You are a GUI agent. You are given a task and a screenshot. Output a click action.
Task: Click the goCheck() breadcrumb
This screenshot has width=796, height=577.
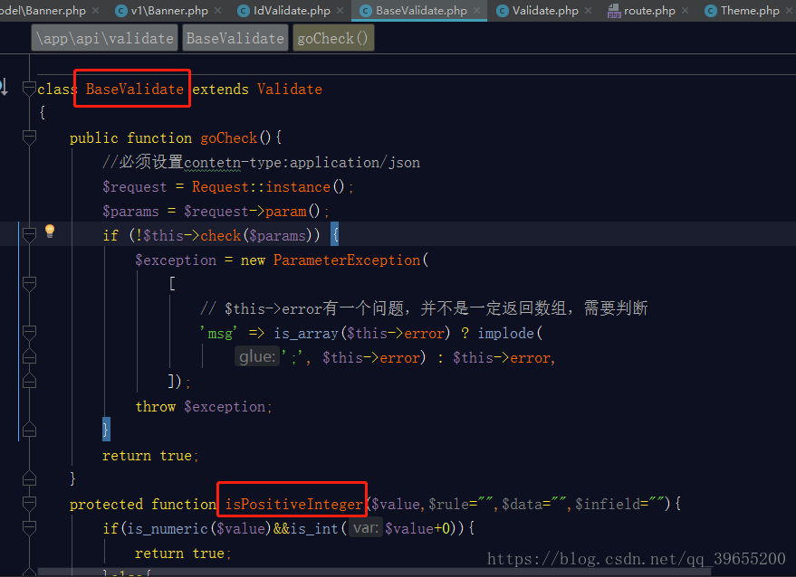point(333,38)
